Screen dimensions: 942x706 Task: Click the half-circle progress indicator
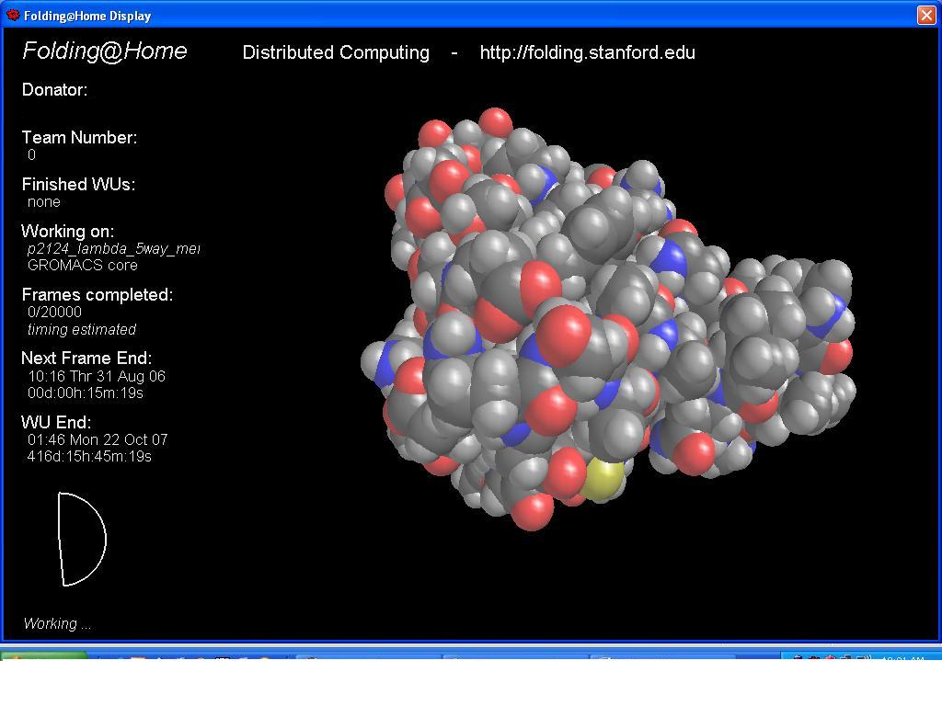point(82,539)
